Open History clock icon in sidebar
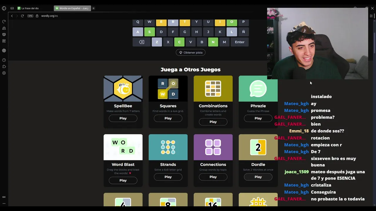The height and width of the screenshot is (211, 376). (x=4, y=60)
